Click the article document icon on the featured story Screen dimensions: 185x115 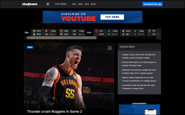coord(110,48)
